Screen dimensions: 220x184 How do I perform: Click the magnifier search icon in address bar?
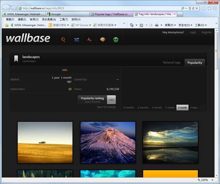coord(183,8)
